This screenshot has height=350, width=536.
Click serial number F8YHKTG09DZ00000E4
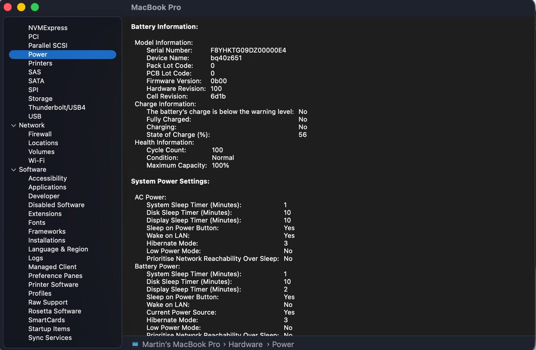tap(248, 50)
